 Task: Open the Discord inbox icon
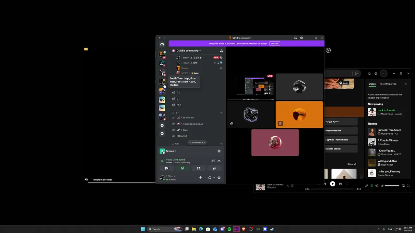pos(296,38)
